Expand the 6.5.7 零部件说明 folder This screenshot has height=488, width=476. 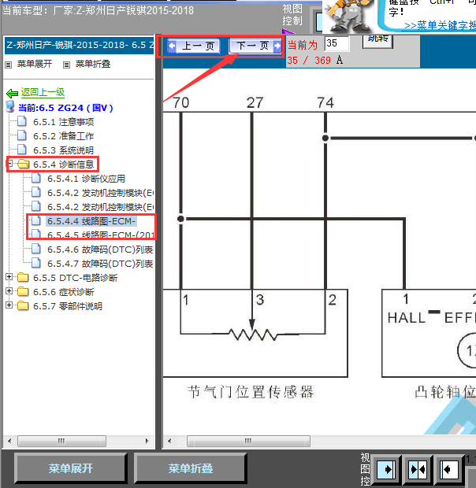[9, 305]
